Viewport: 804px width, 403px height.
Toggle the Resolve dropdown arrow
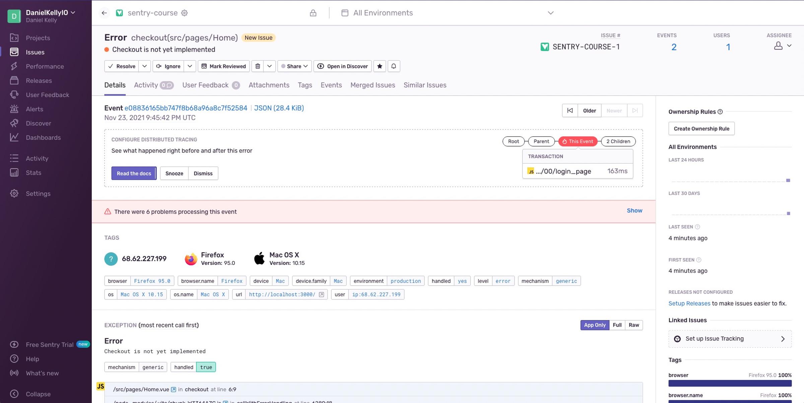click(x=145, y=66)
